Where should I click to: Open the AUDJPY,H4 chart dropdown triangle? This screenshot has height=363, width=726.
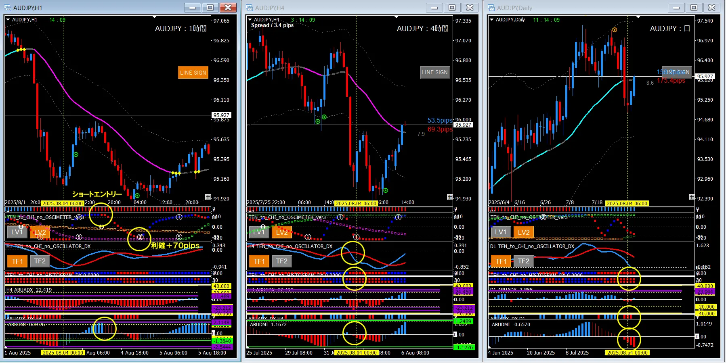point(250,19)
